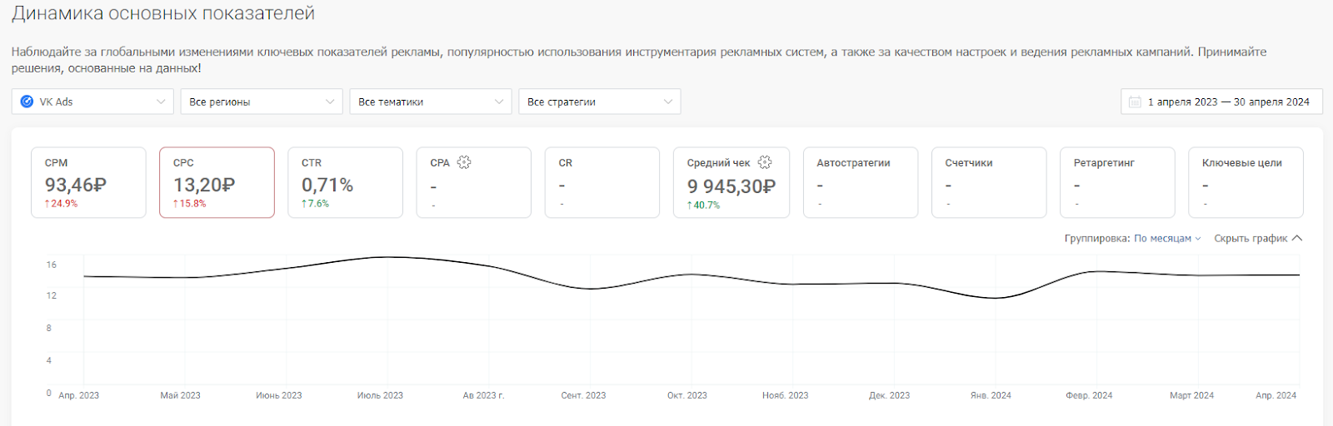This screenshot has width=1333, height=426.
Task: Open CPA settings gear icon
Action: point(464,162)
